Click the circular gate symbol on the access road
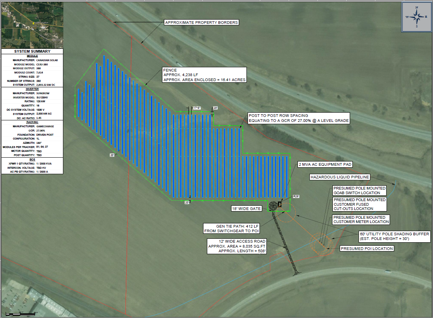The image size is (433, 318). tap(273, 206)
